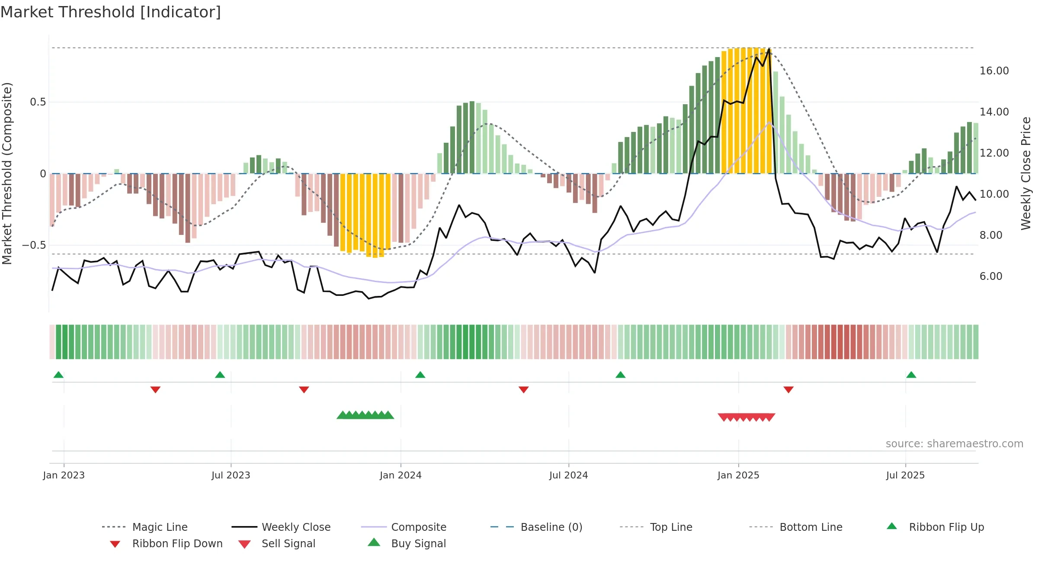
Task: Click the Ribbon Flip Up marker after Jul 2024
Action: point(620,375)
